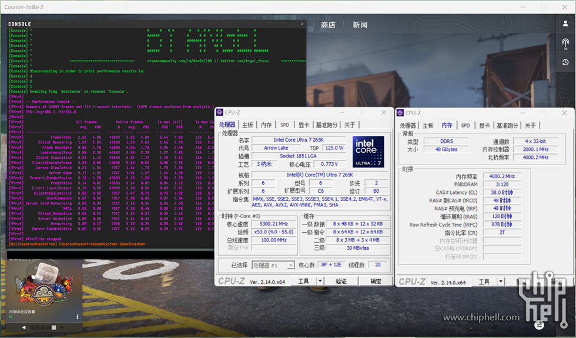Click the tRFC value 878 时钟

pyautogui.click(x=502, y=225)
